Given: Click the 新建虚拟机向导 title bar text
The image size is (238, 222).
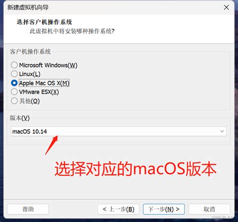Looking at the screenshot, I should click(x=28, y=7).
